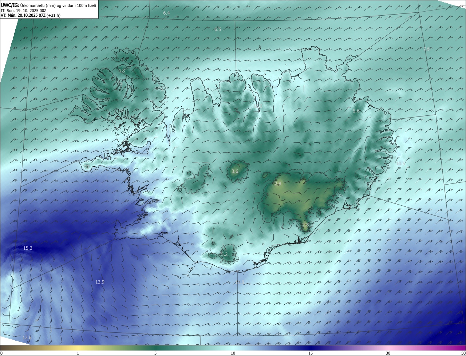Viewport: 466px width, 356px height.
Task: Click the 7.6 value label
Action: [x=427, y=49]
